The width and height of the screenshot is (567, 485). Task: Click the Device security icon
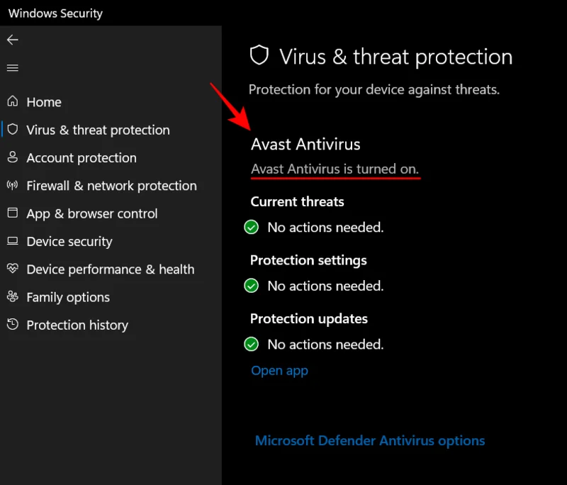click(x=11, y=241)
